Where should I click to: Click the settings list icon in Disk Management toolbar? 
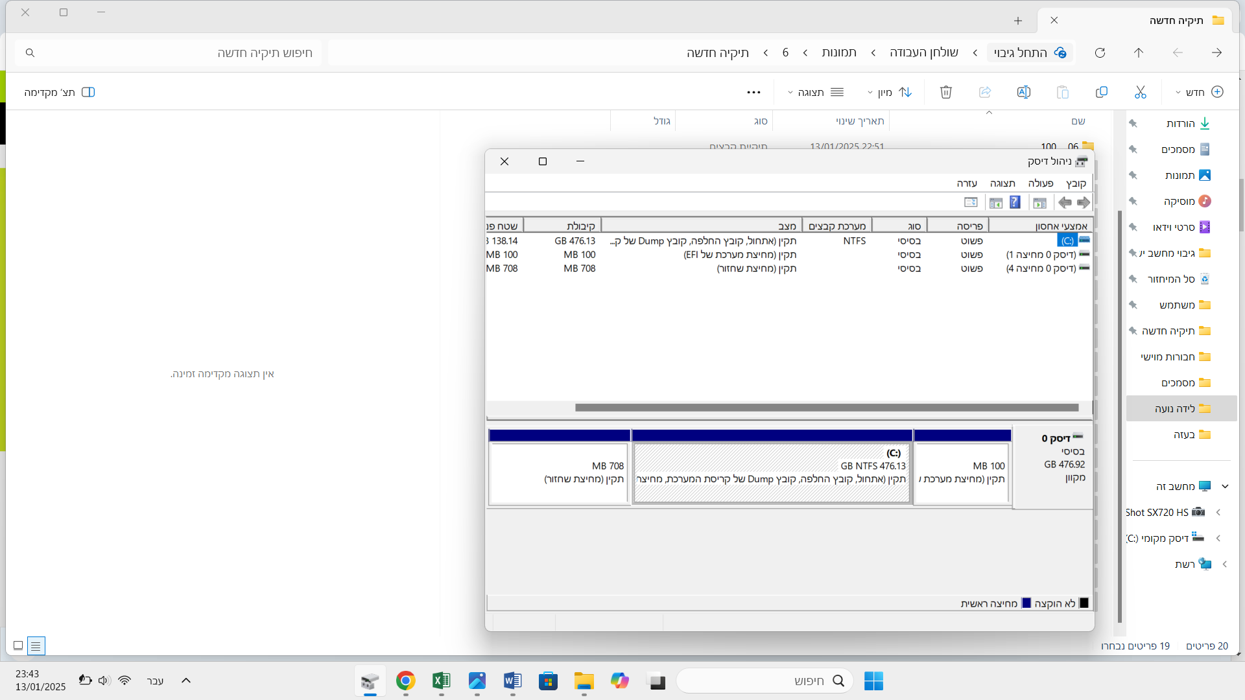[971, 203]
